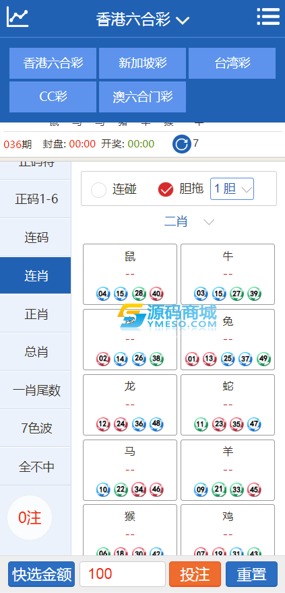Click the 重置 reset button
This screenshot has width=285, height=593.
[252, 574]
